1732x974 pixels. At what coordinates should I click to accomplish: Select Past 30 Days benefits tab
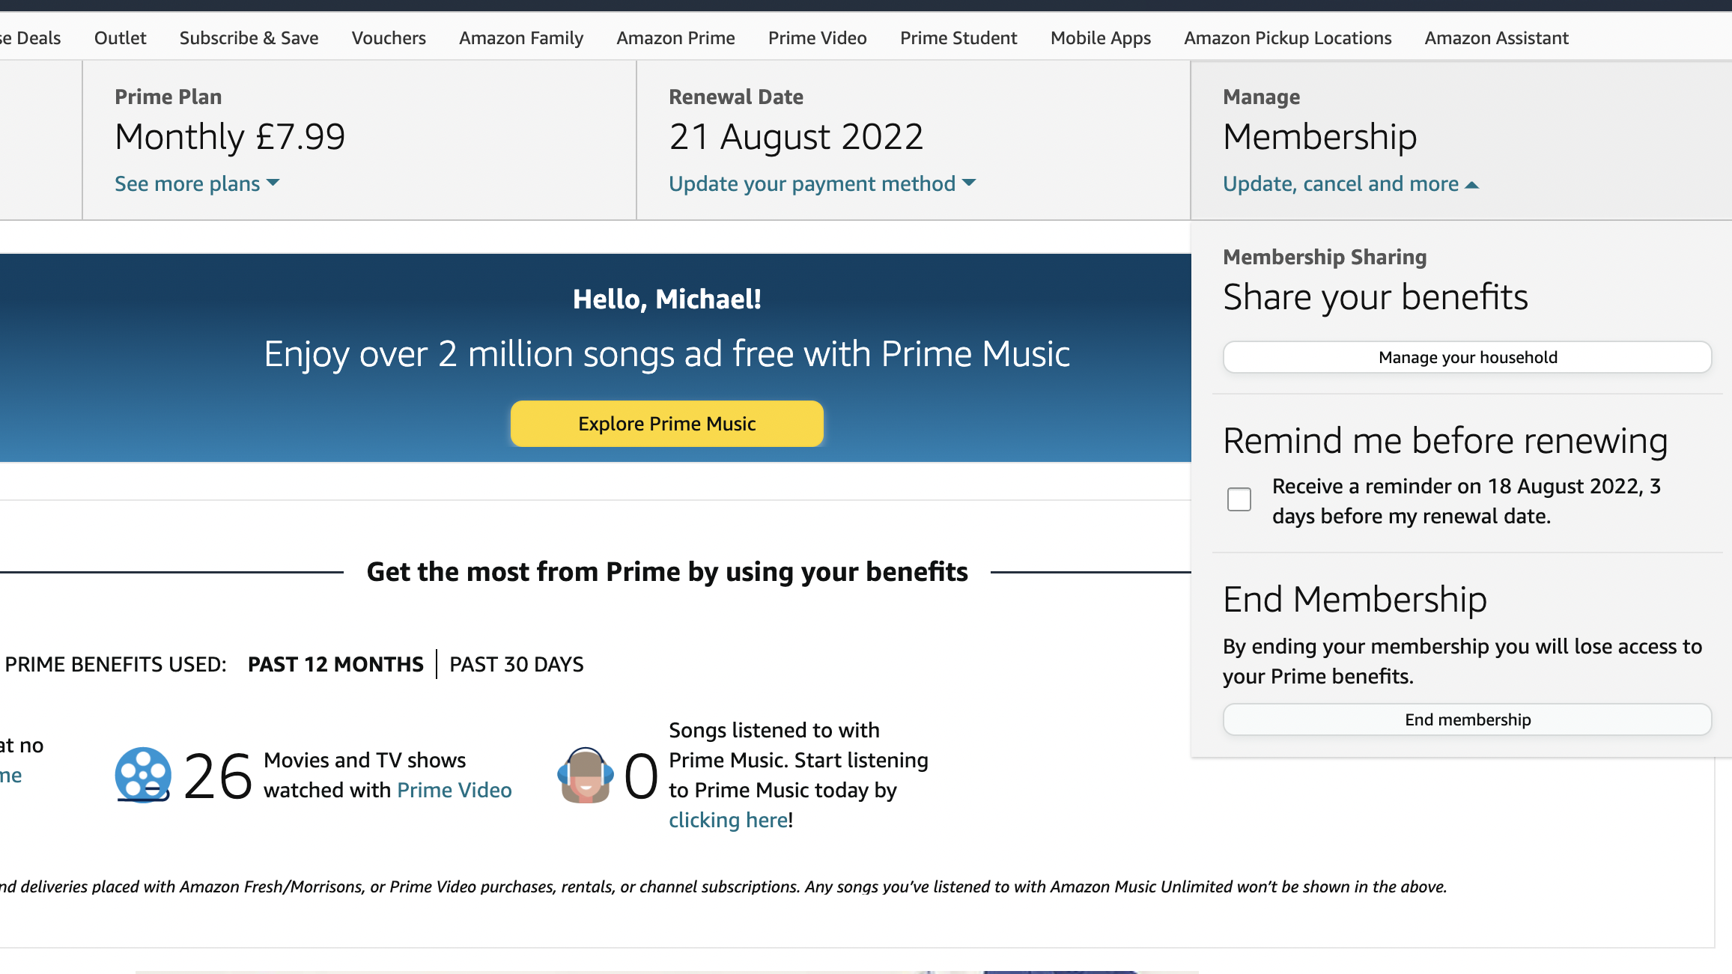click(x=516, y=663)
